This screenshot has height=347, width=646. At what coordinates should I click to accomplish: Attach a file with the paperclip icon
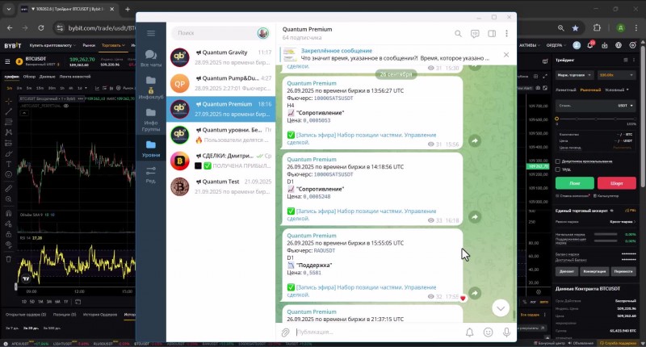point(285,332)
